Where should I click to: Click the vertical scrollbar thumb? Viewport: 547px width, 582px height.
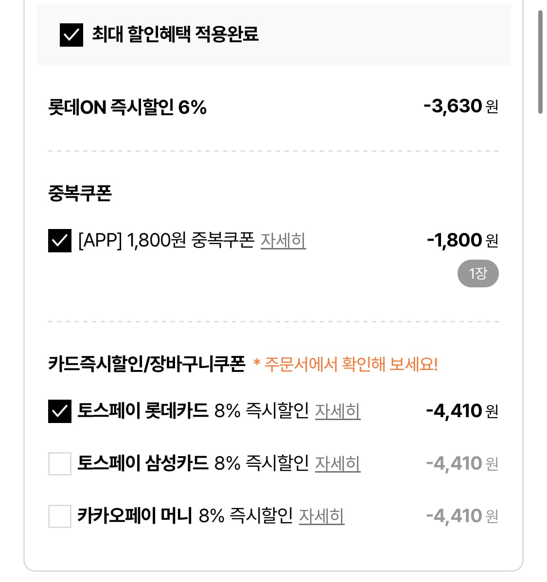pyautogui.click(x=540, y=62)
